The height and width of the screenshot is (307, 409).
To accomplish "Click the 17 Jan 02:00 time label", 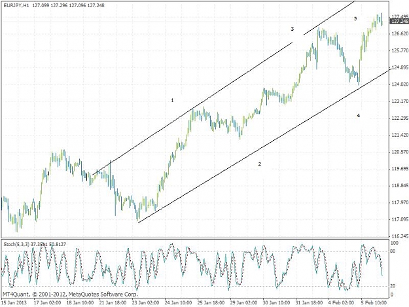I will 48,303.
